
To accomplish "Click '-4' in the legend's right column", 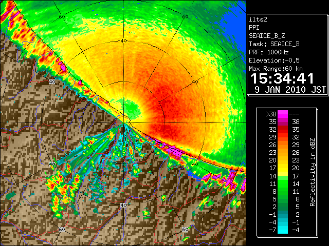I will click(296, 230).
